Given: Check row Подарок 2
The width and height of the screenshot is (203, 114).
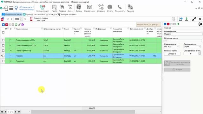Looking at the screenshot, I should click(x=3, y=61).
